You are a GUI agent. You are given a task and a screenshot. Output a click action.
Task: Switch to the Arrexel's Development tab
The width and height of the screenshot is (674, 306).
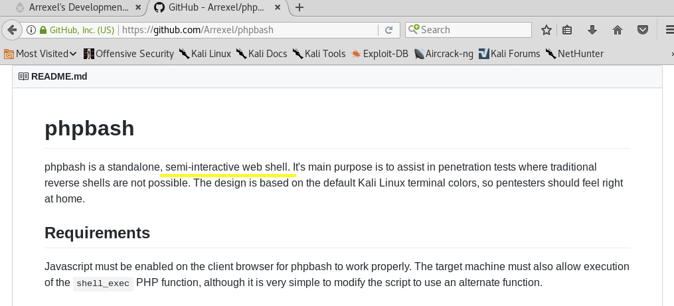(x=78, y=7)
